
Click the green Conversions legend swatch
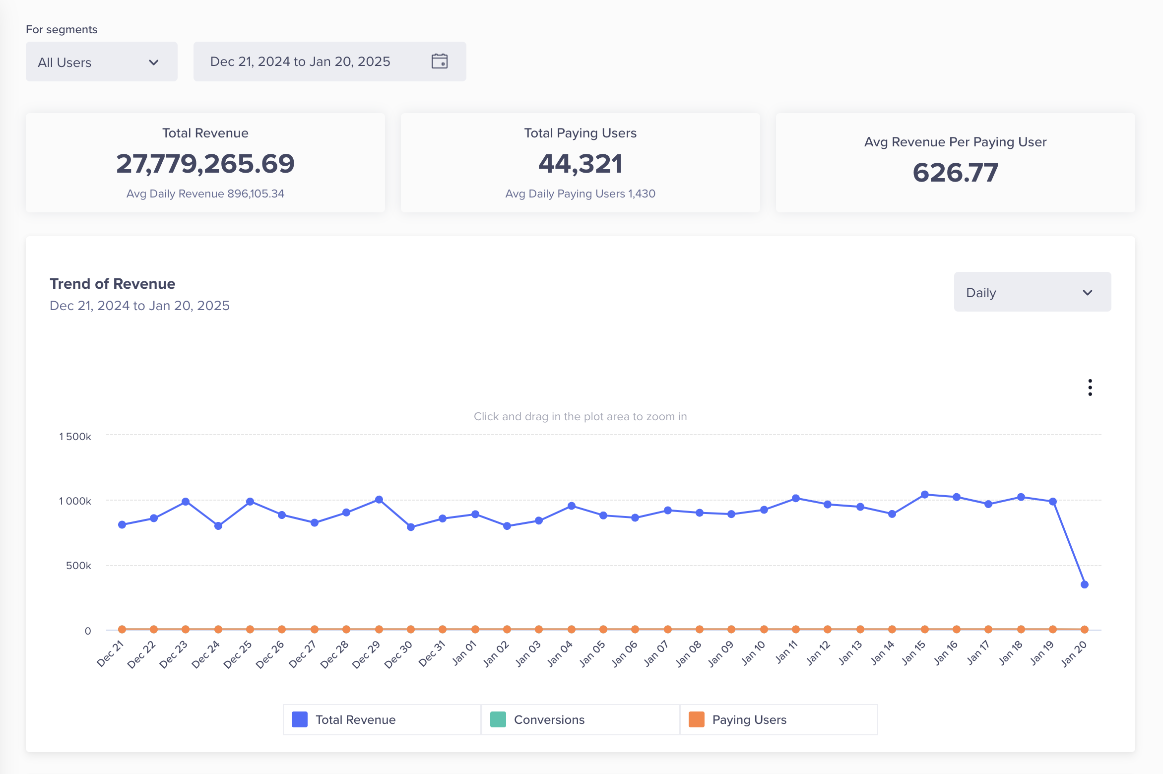(x=498, y=719)
